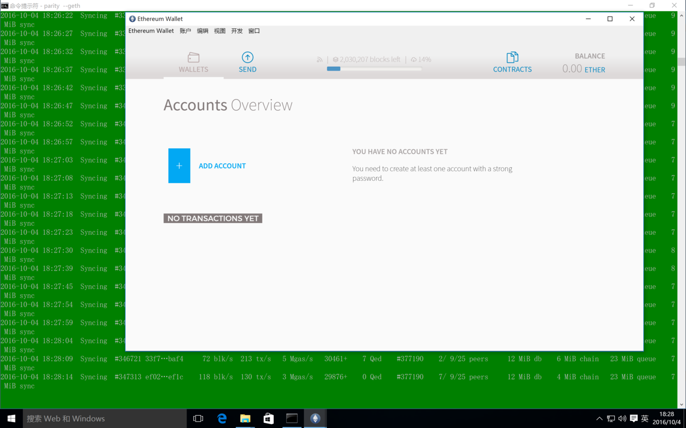Open the 账户 menu
Screen dimensions: 686x428
pos(185,31)
